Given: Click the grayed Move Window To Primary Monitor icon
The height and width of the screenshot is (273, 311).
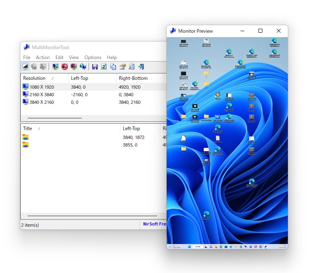Looking at the screenshot, I should point(43,67).
